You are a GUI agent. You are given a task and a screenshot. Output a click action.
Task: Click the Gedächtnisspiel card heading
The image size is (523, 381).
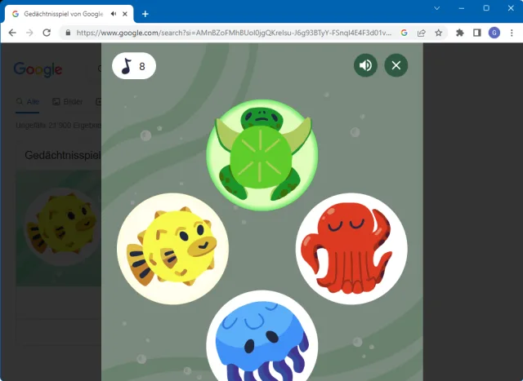click(x=63, y=155)
